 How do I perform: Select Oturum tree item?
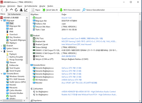click(x=11, y=63)
